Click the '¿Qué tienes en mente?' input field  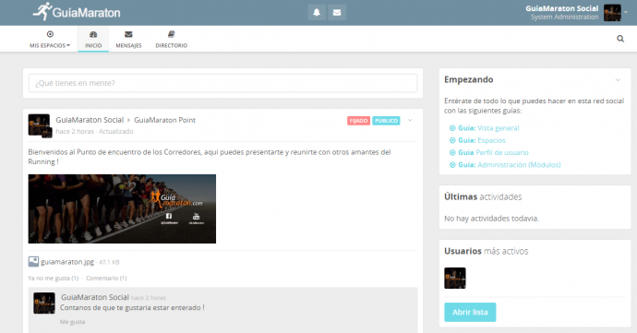(222, 83)
